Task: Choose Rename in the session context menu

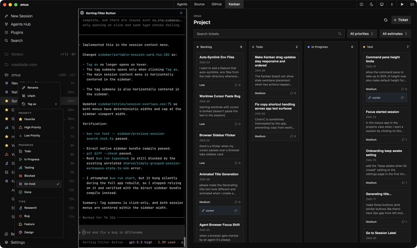Action: point(39,88)
